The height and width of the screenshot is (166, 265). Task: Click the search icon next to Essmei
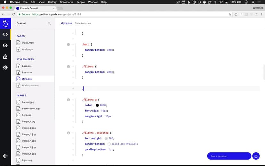tap(49, 23)
